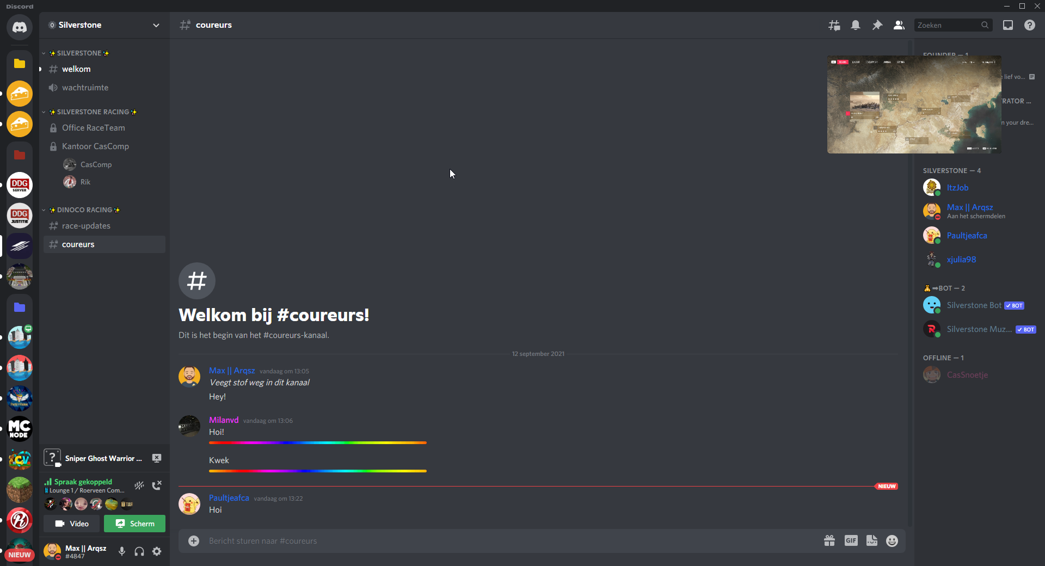The image size is (1045, 566).
Task: Disconnect from voice call
Action: point(157,485)
